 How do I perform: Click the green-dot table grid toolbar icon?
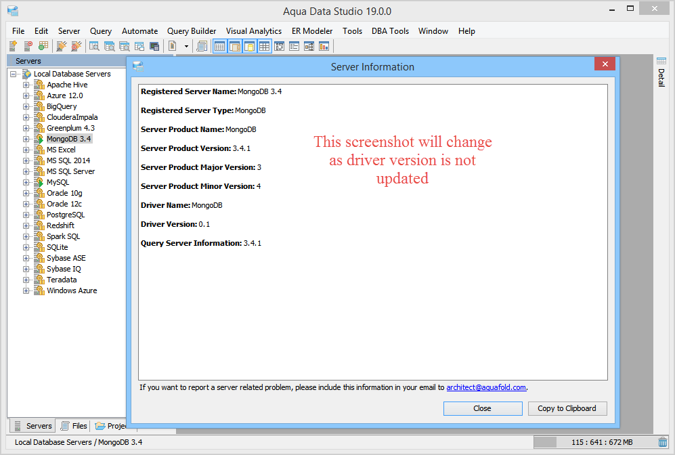click(x=43, y=46)
